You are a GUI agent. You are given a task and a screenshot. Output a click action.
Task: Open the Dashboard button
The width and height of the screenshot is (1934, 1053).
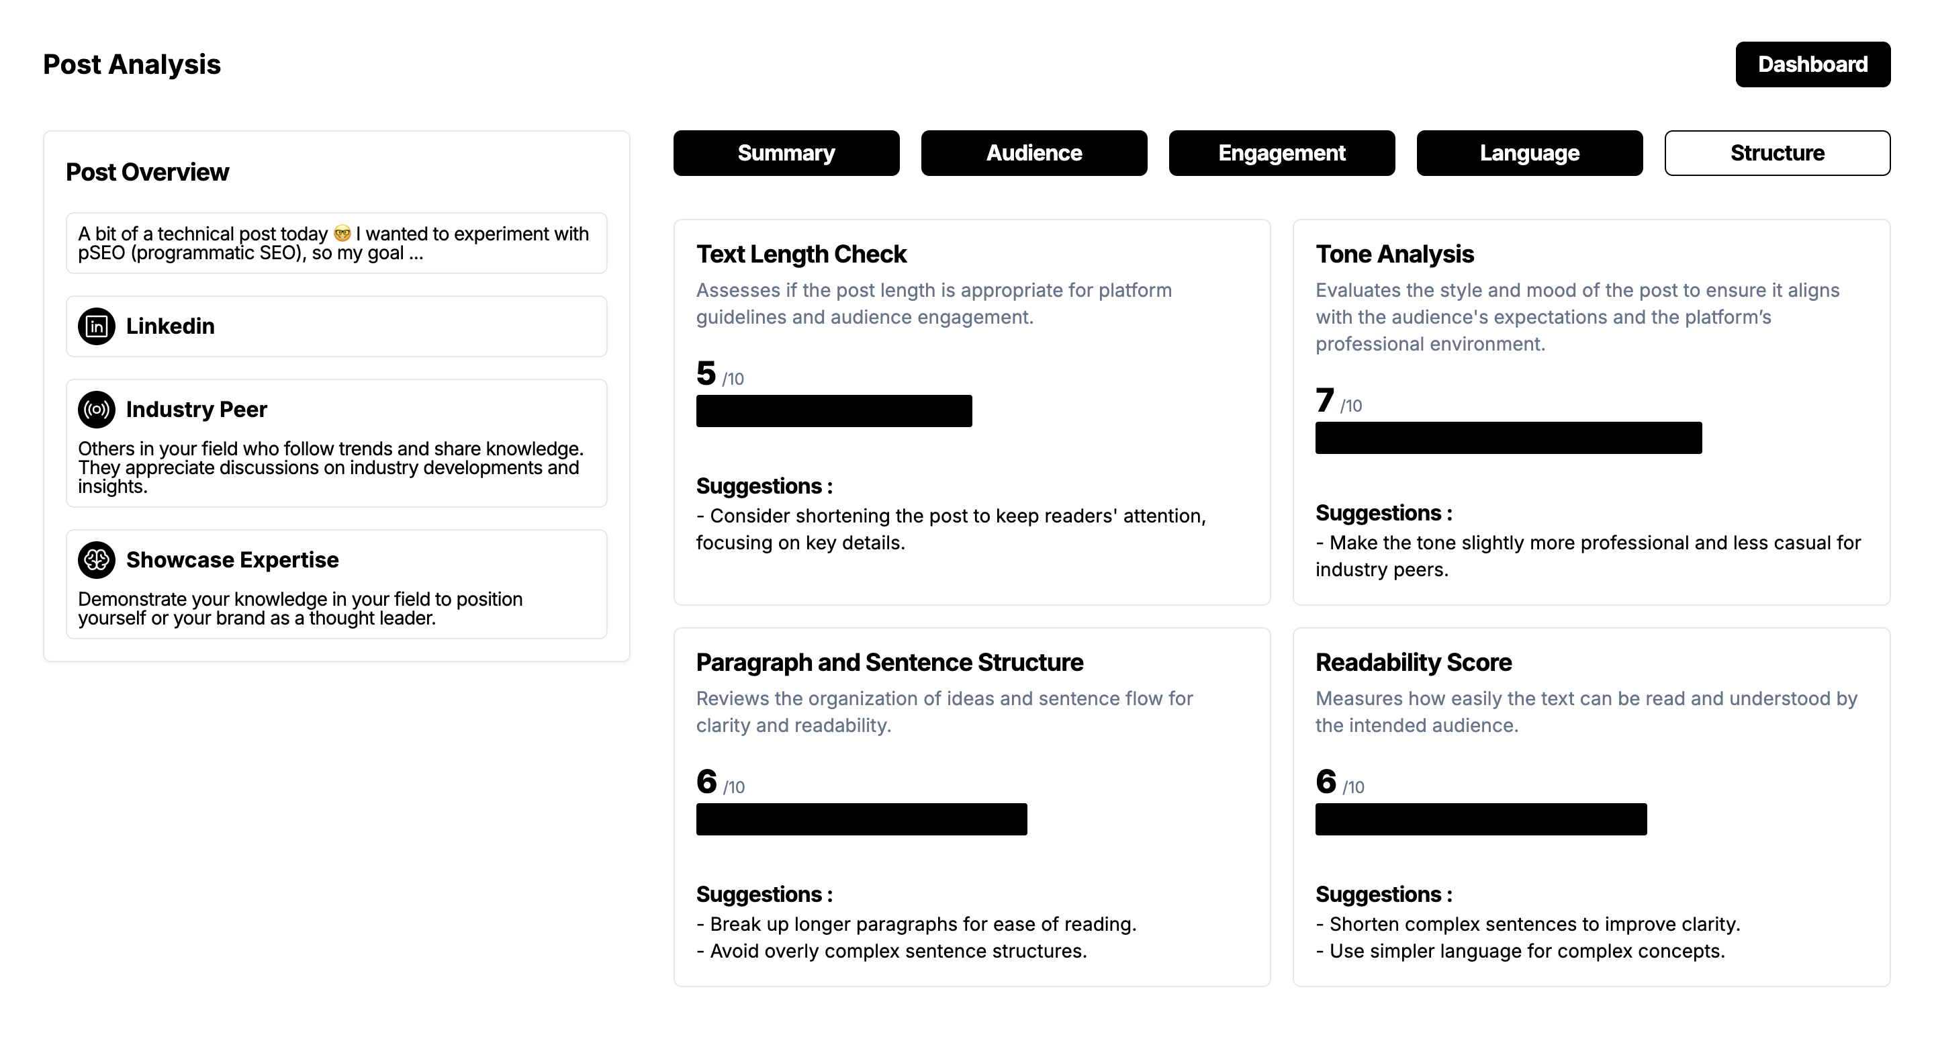[1812, 64]
